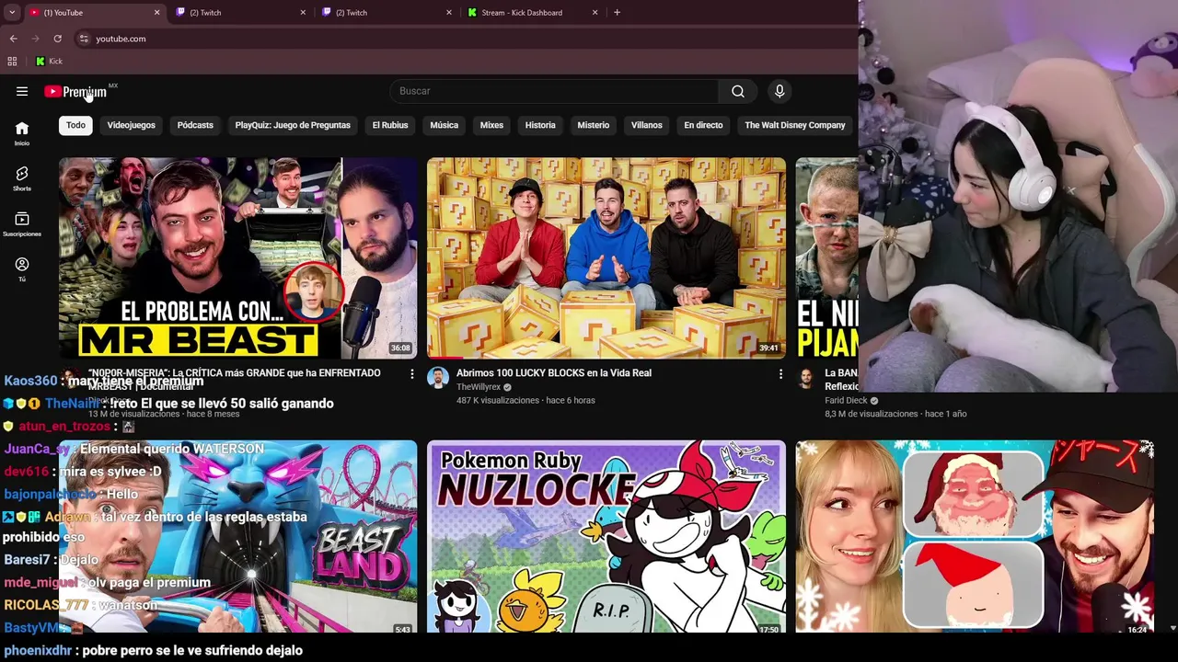Select the Villanos filter chip
1178x662 pixels.
click(x=647, y=125)
